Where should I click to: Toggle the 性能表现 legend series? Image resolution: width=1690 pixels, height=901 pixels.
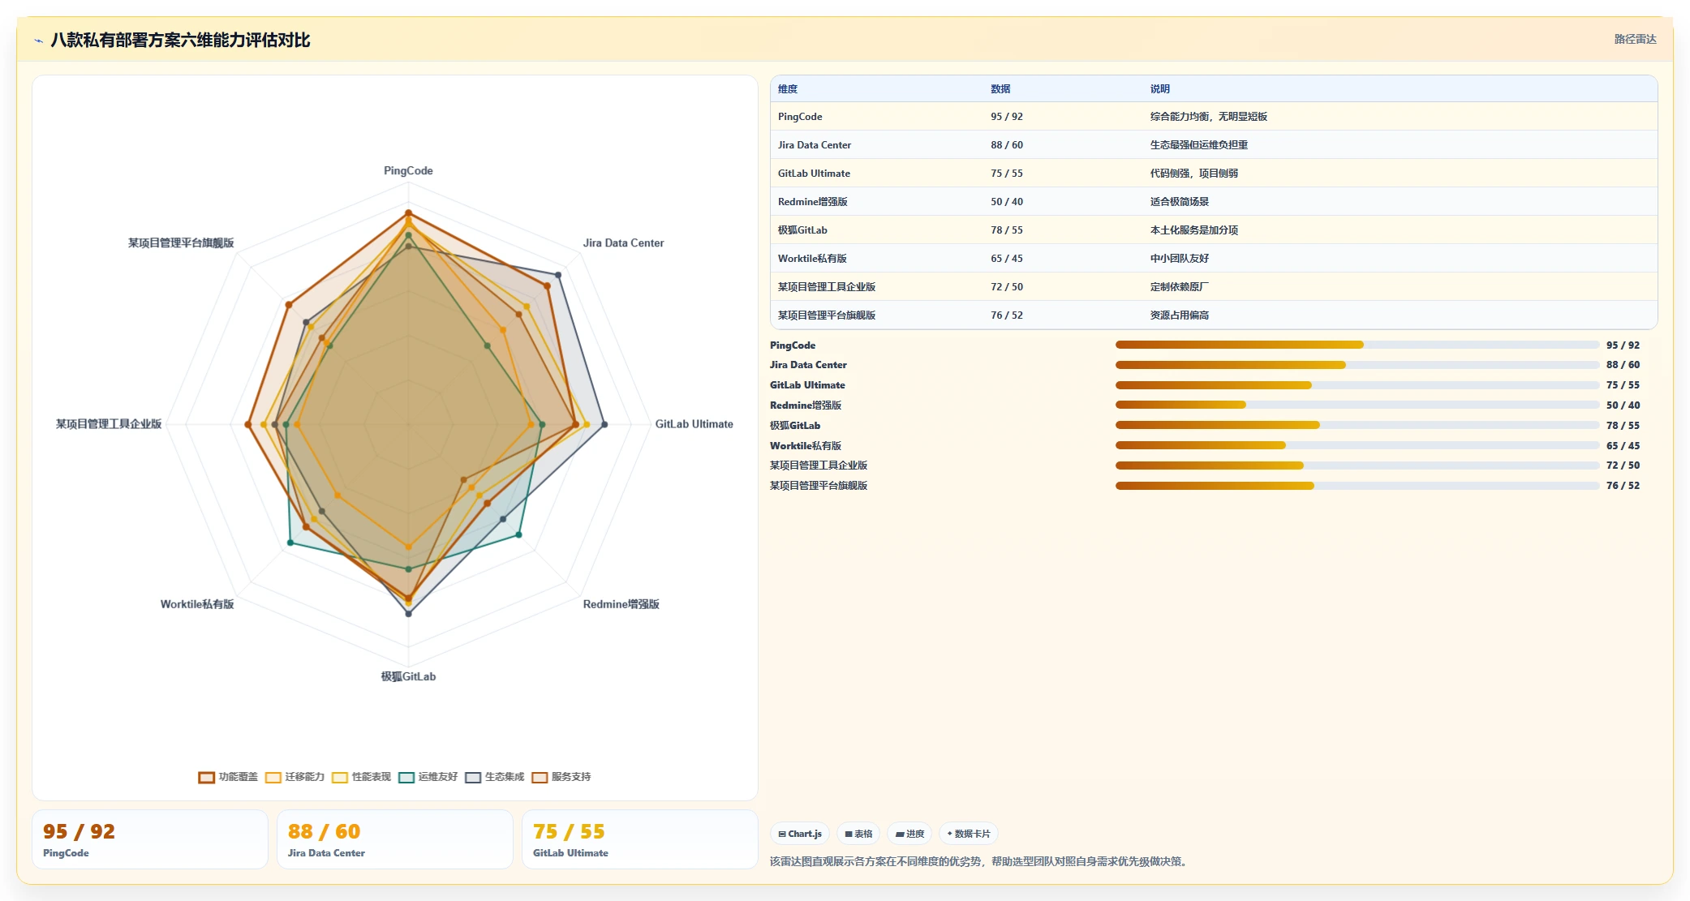361,777
